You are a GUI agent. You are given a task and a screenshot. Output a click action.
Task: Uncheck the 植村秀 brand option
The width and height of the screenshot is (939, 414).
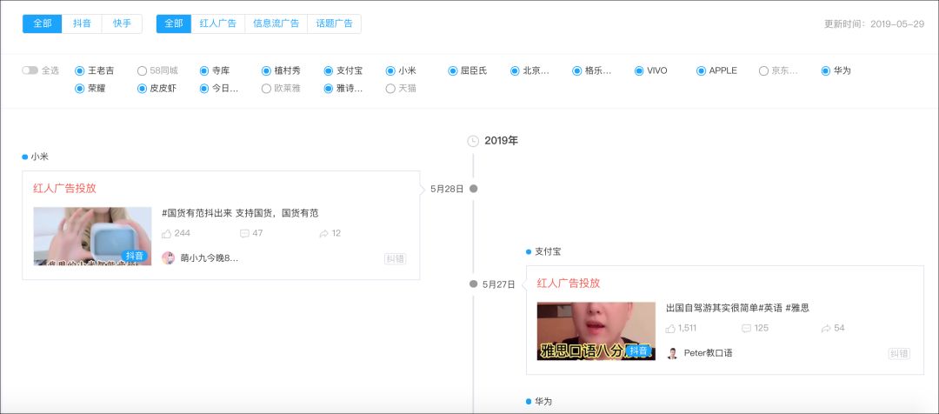point(267,70)
